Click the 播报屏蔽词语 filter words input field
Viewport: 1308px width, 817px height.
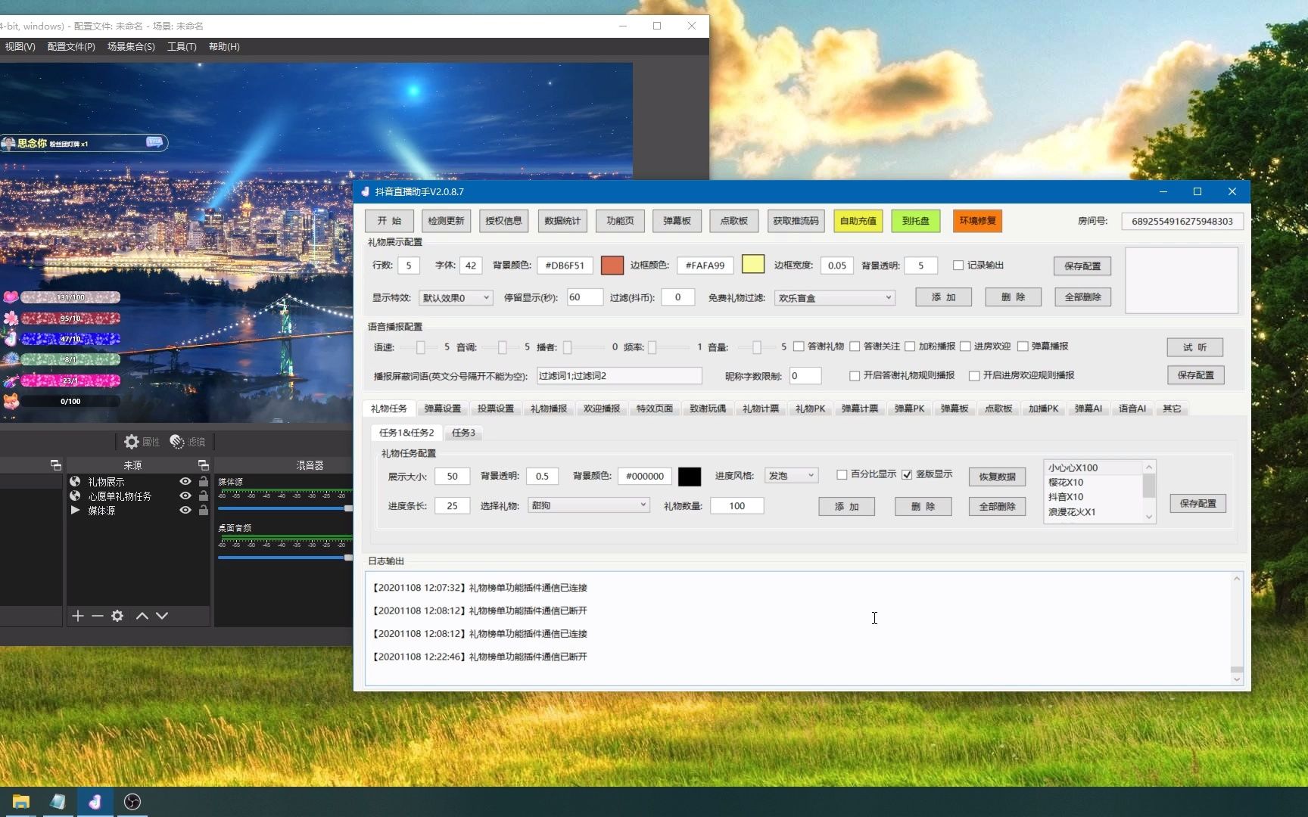[619, 376]
